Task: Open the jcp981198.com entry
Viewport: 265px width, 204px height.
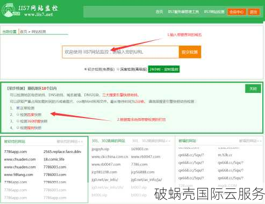Action: 104,172
